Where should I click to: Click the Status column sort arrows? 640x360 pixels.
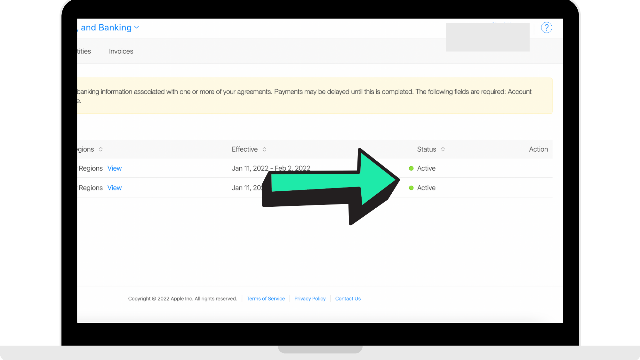pyautogui.click(x=443, y=149)
